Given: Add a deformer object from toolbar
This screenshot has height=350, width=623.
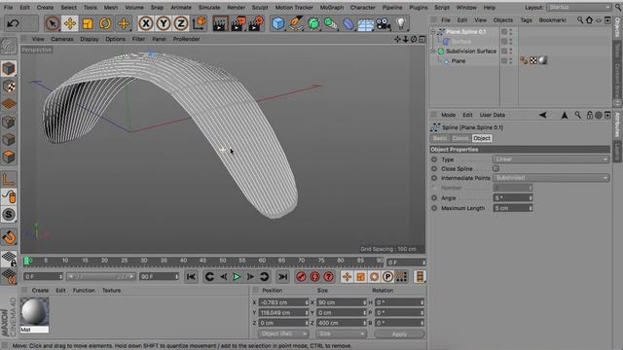Looking at the screenshot, I should pos(348,23).
